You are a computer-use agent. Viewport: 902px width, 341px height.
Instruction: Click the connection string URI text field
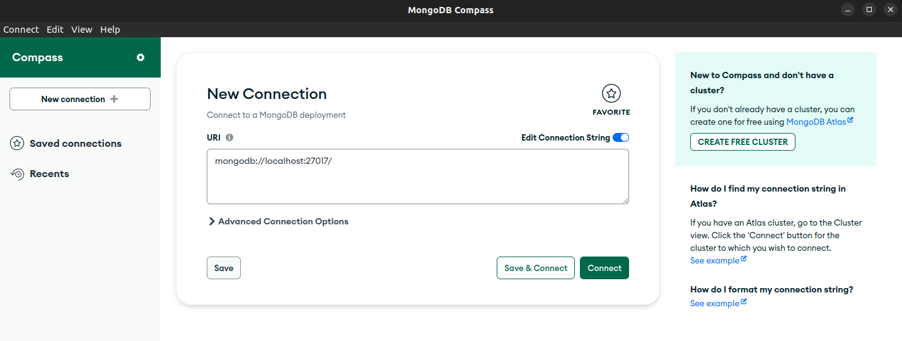coord(418,176)
